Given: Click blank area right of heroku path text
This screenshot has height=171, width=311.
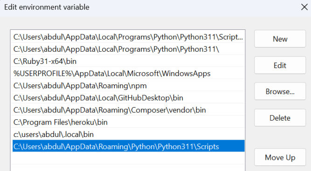Looking at the screenshot, I should pyautogui.click(x=176, y=122).
